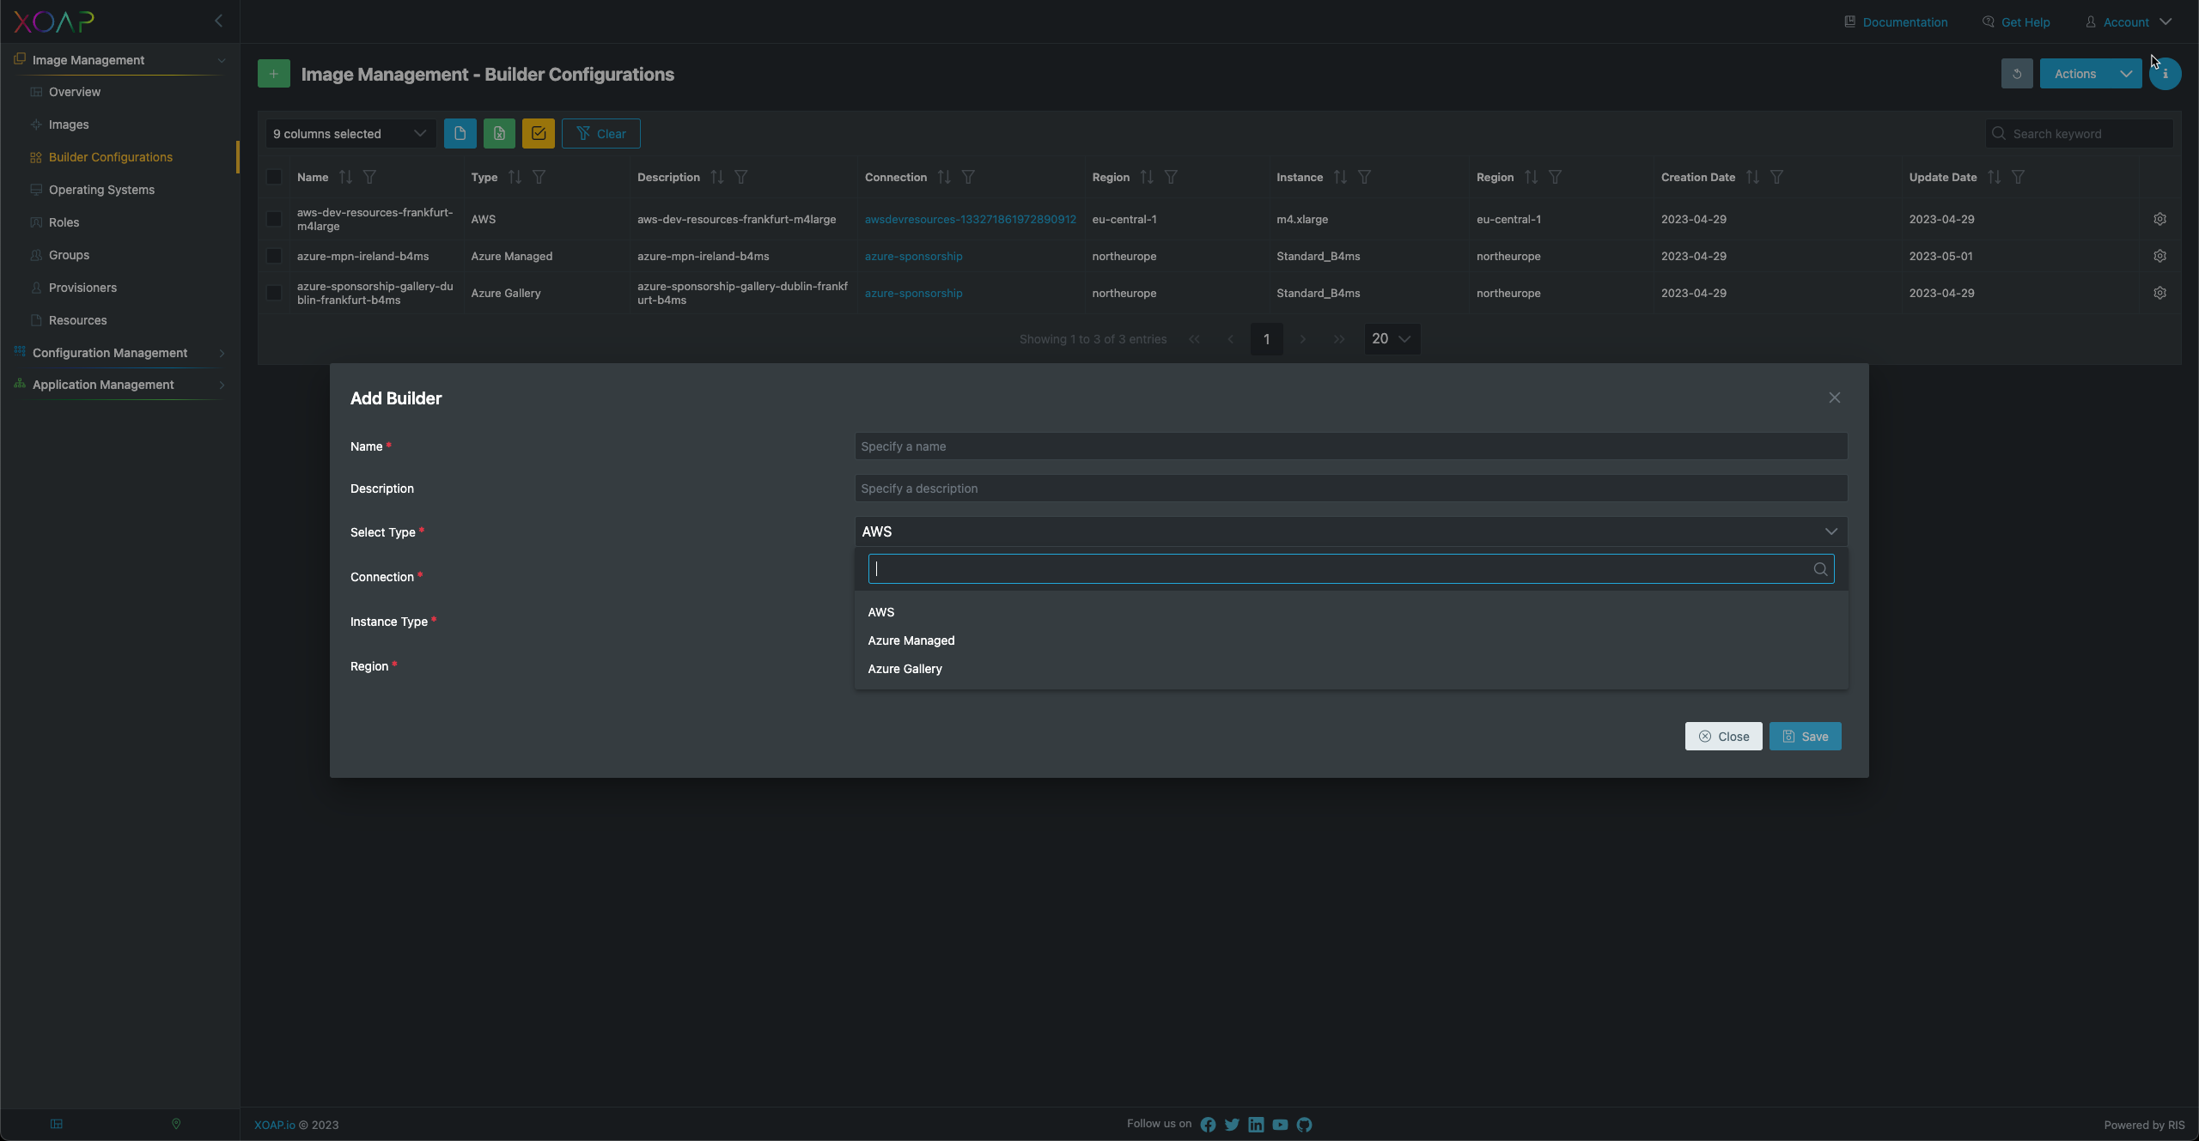Collapse the sidebar with the chevron arrow
This screenshot has height=1141, width=2199.
point(218,21)
